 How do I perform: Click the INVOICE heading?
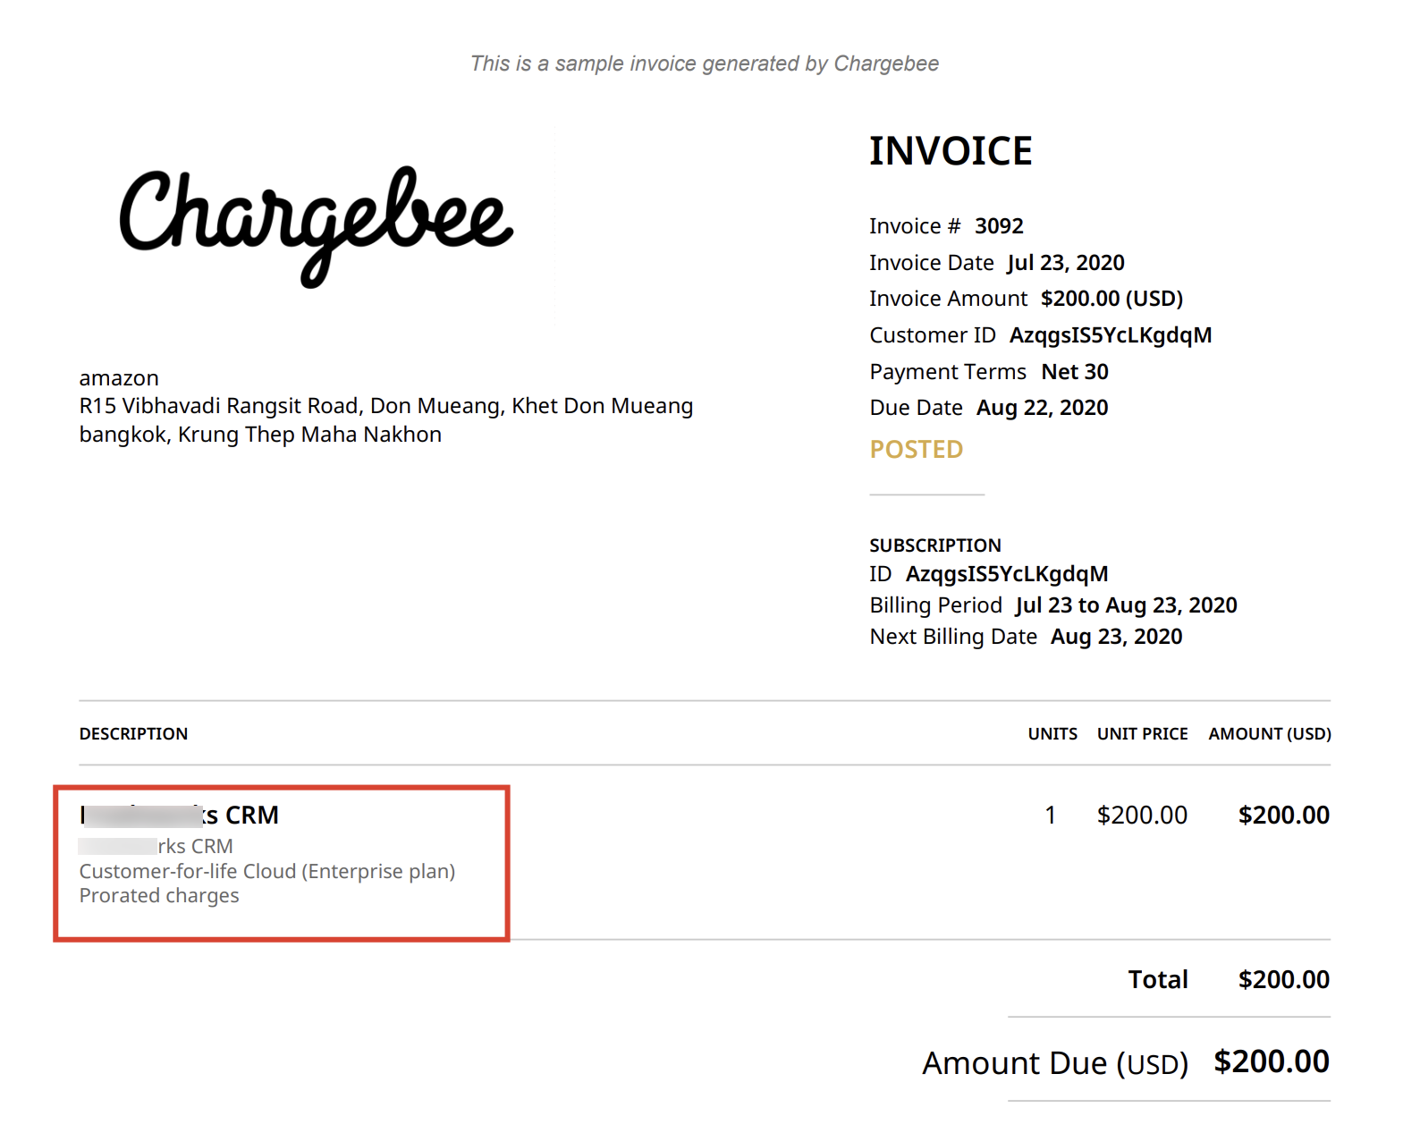950,151
